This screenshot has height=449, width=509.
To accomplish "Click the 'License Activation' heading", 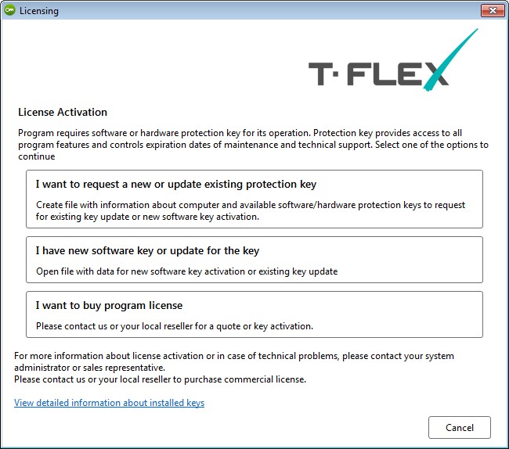I will click(63, 112).
